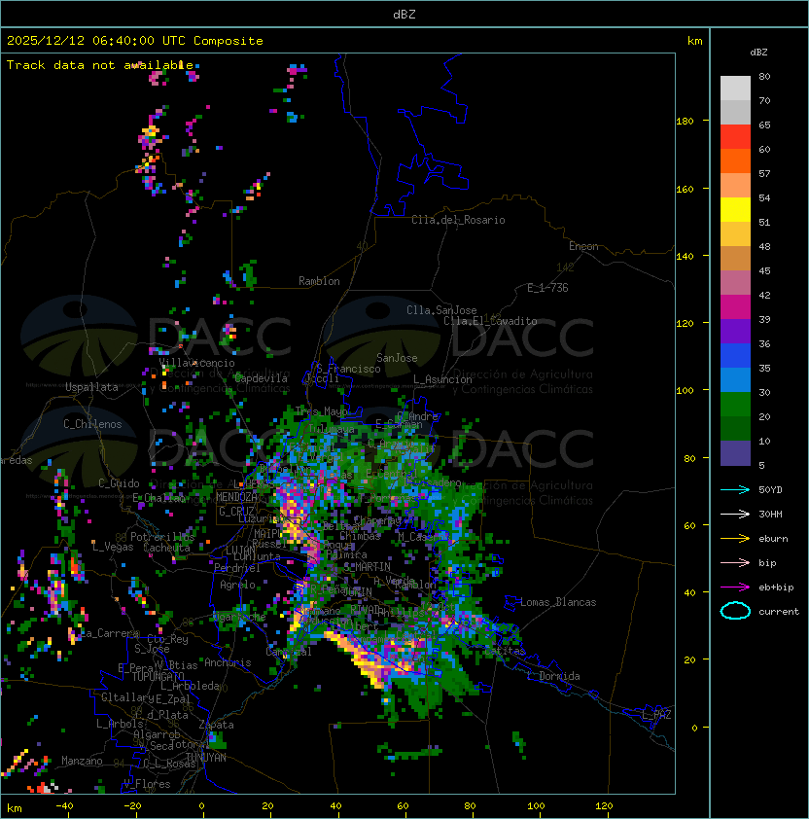Click the '50YD' legend label
Image resolution: width=809 pixels, height=819 pixels.
coord(770,489)
